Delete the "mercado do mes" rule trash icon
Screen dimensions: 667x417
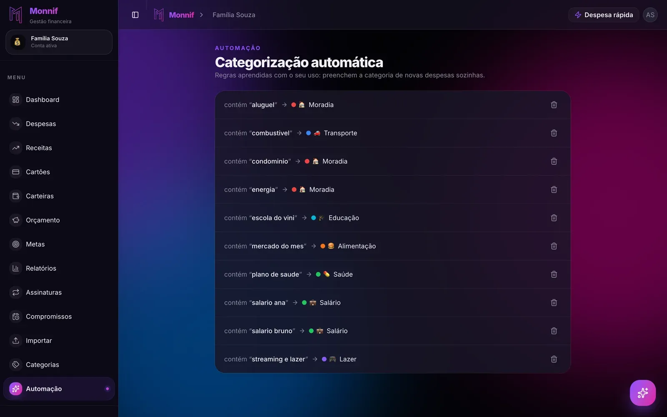click(554, 246)
